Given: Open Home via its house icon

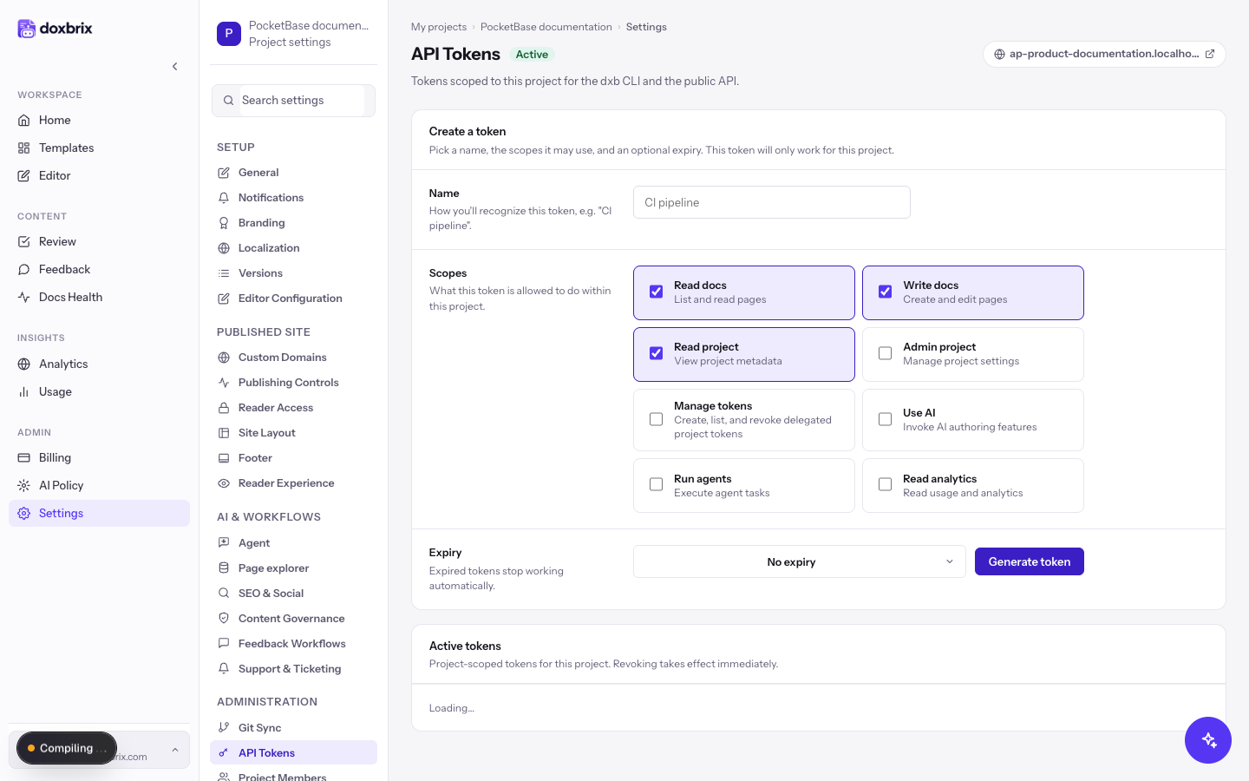Looking at the screenshot, I should 24,120.
